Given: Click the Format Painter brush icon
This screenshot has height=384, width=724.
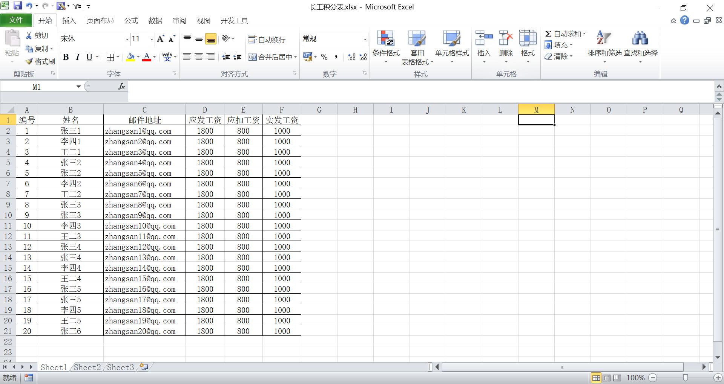Looking at the screenshot, I should coord(29,61).
